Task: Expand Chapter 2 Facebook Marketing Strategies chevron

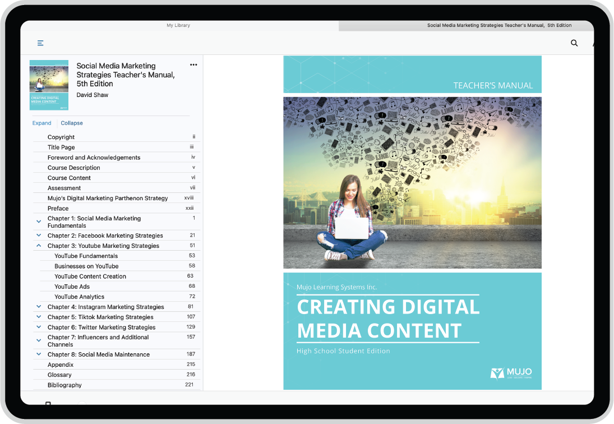Action: [39, 236]
